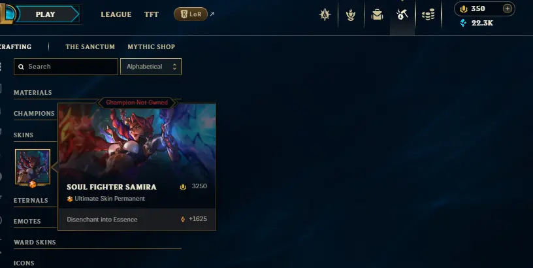533x268 pixels.
Task: Open the Collection backpack icon
Action: [x=377, y=14]
